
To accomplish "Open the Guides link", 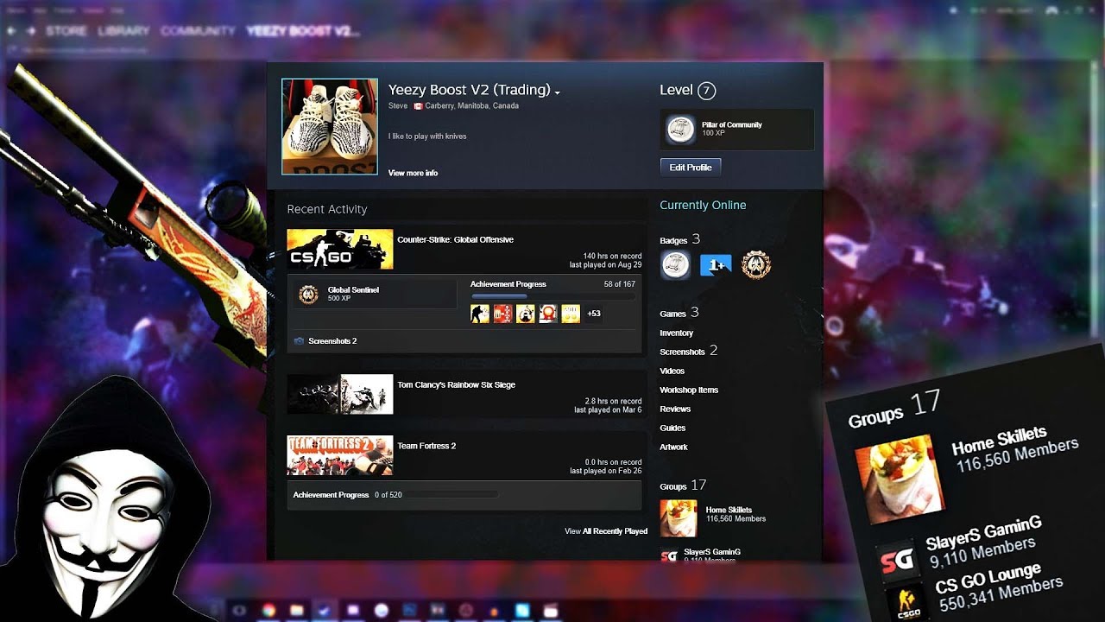I will click(672, 428).
